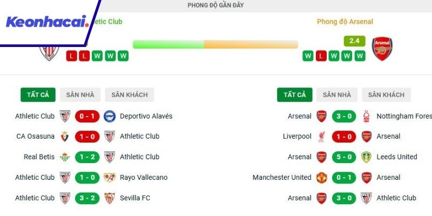Switch to left SÂN KHÁCH tab
Screen dimensions: 432x216
[x=130, y=95]
